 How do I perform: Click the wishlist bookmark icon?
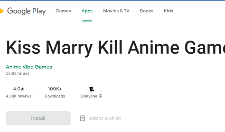[82, 118]
